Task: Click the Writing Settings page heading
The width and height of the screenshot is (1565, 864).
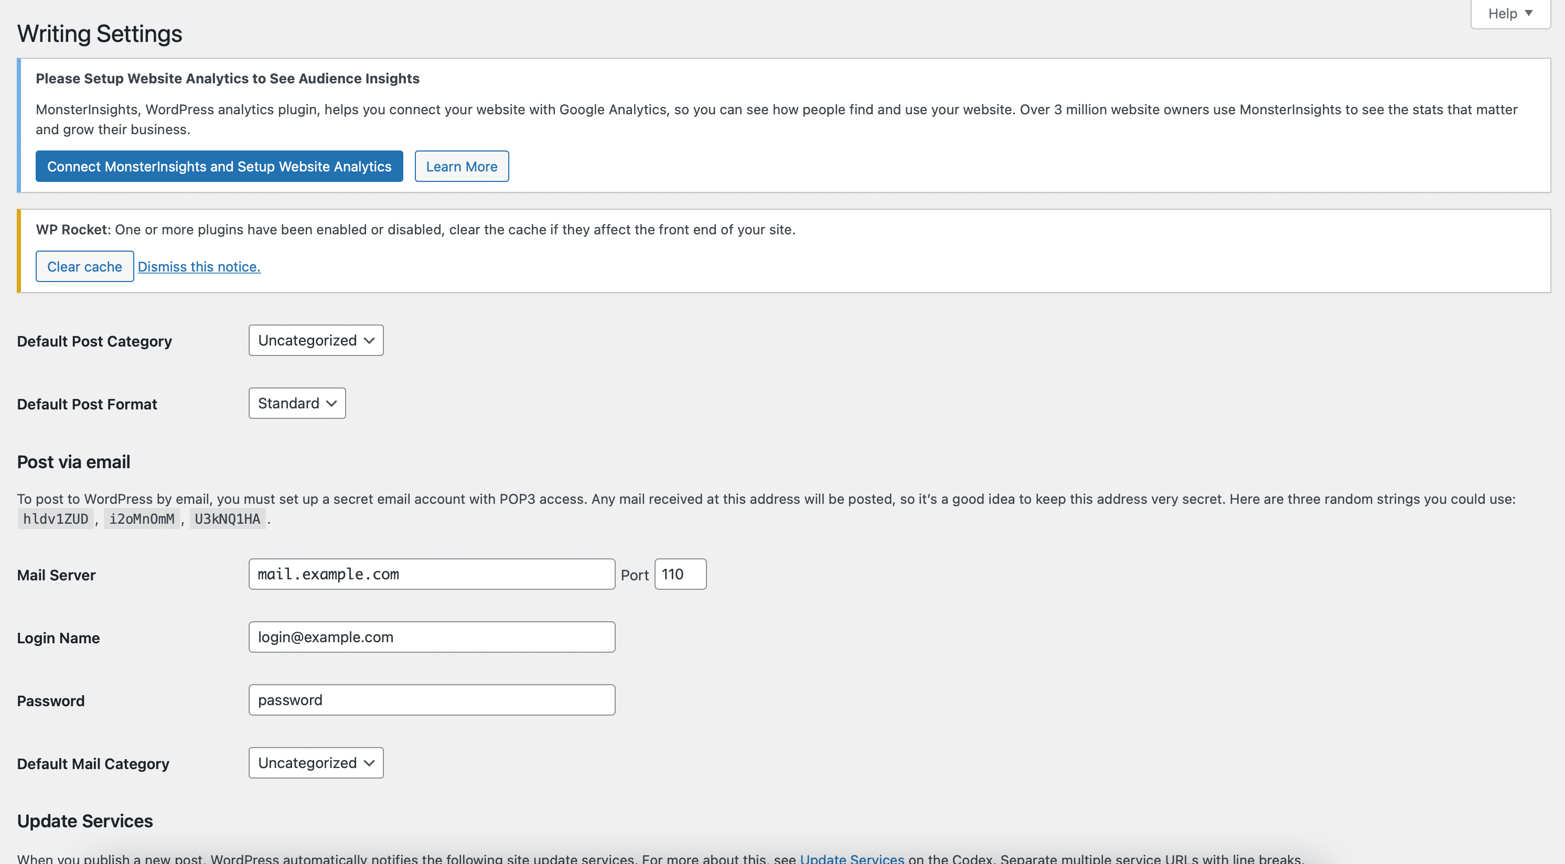Action: coord(100,34)
